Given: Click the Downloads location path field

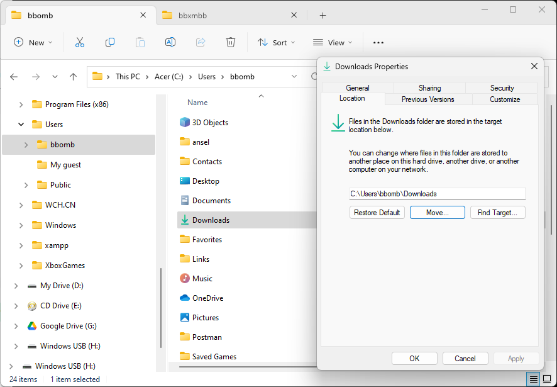Looking at the screenshot, I should pyautogui.click(x=437, y=194).
